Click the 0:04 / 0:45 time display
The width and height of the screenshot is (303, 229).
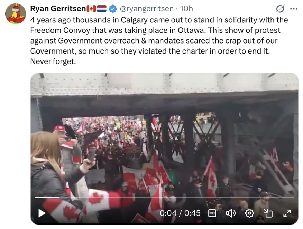point(180,213)
